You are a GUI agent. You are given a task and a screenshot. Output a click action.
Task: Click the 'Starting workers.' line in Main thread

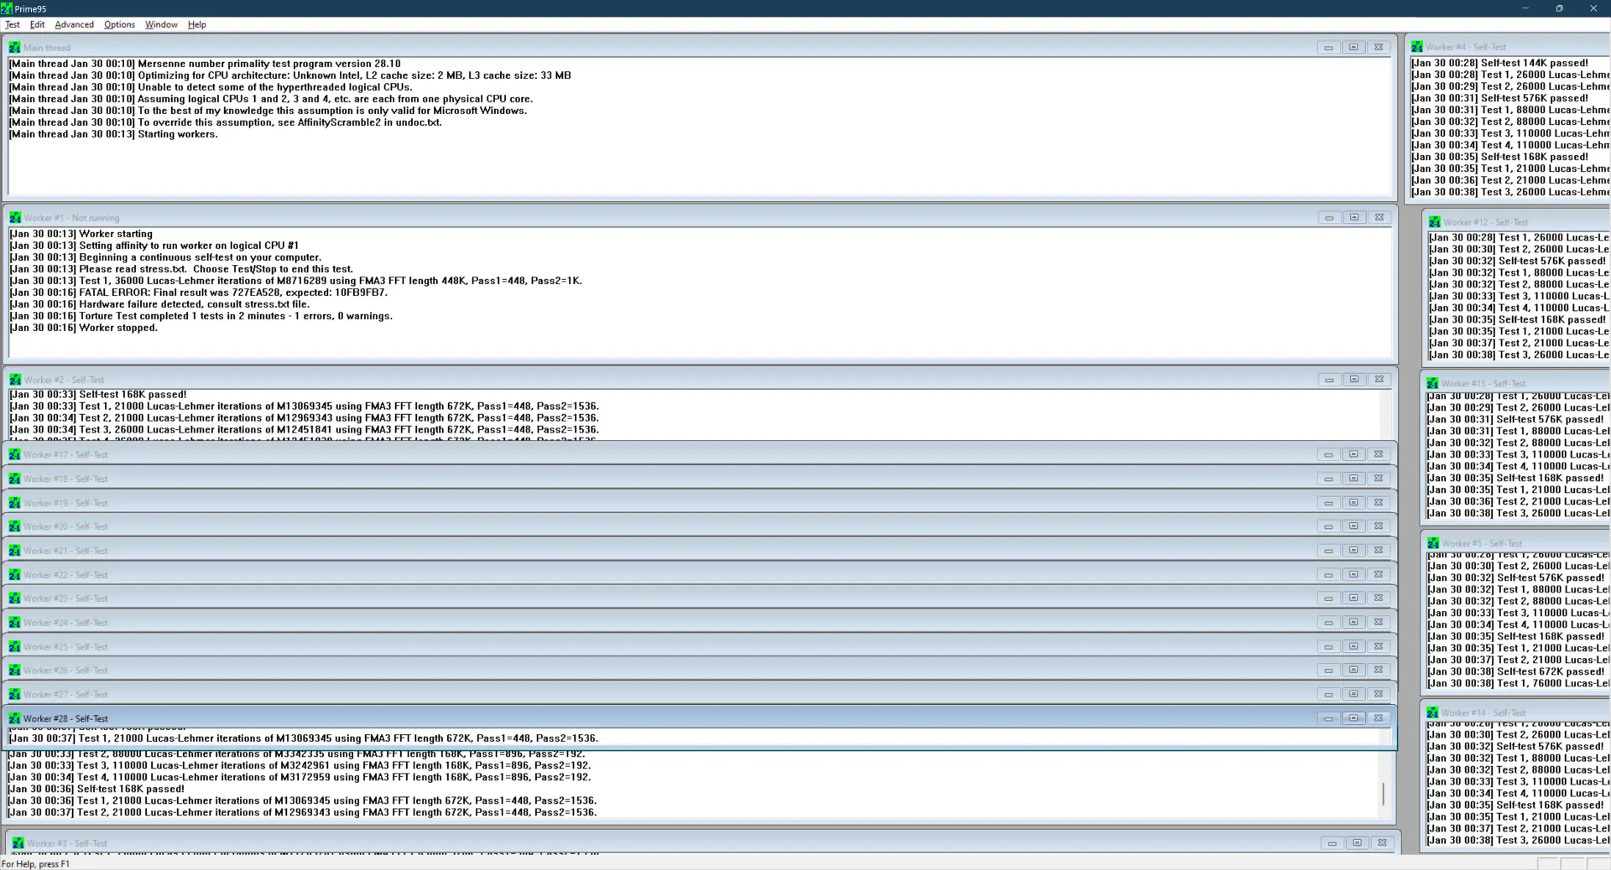[x=113, y=134]
